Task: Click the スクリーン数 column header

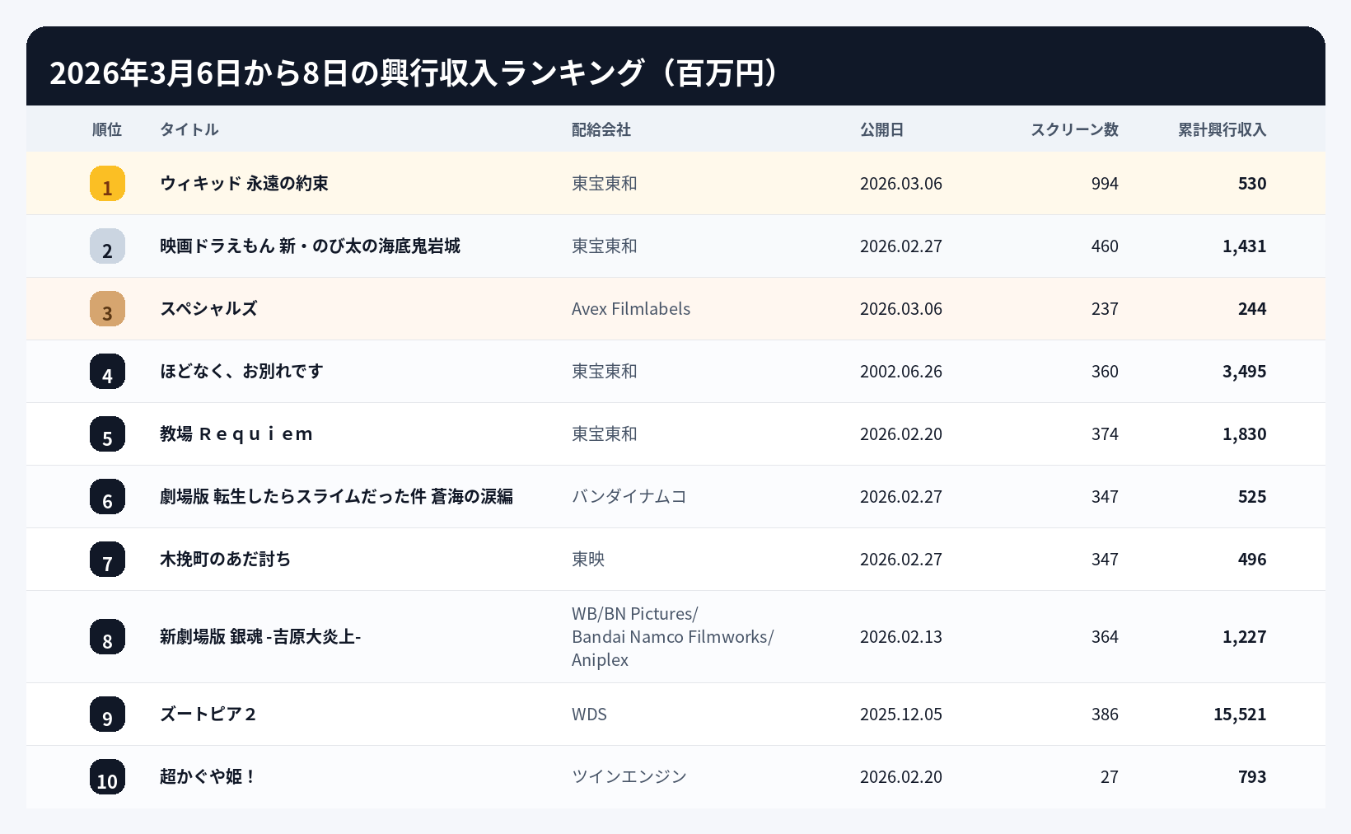Action: [1074, 129]
